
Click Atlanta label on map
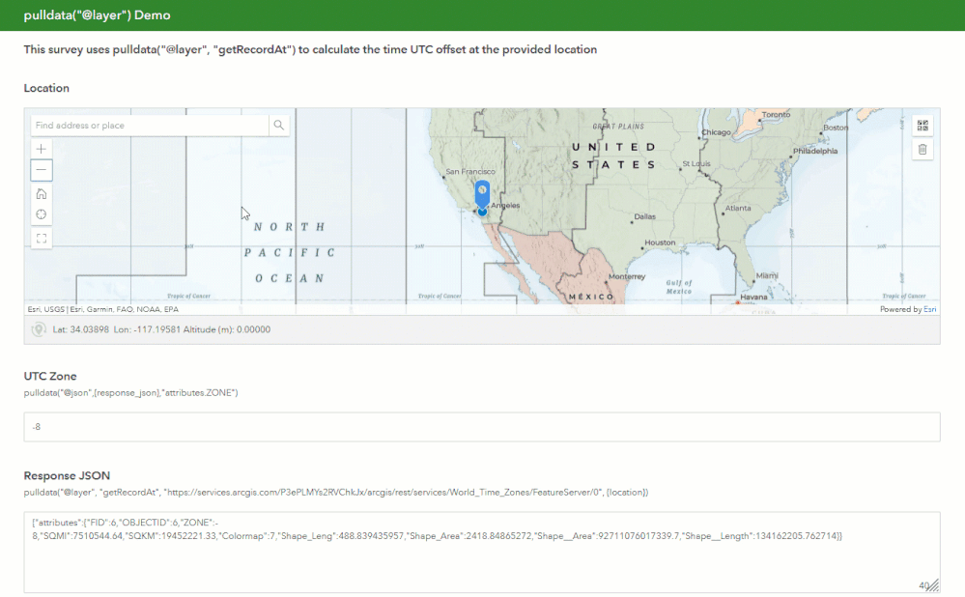click(x=738, y=208)
